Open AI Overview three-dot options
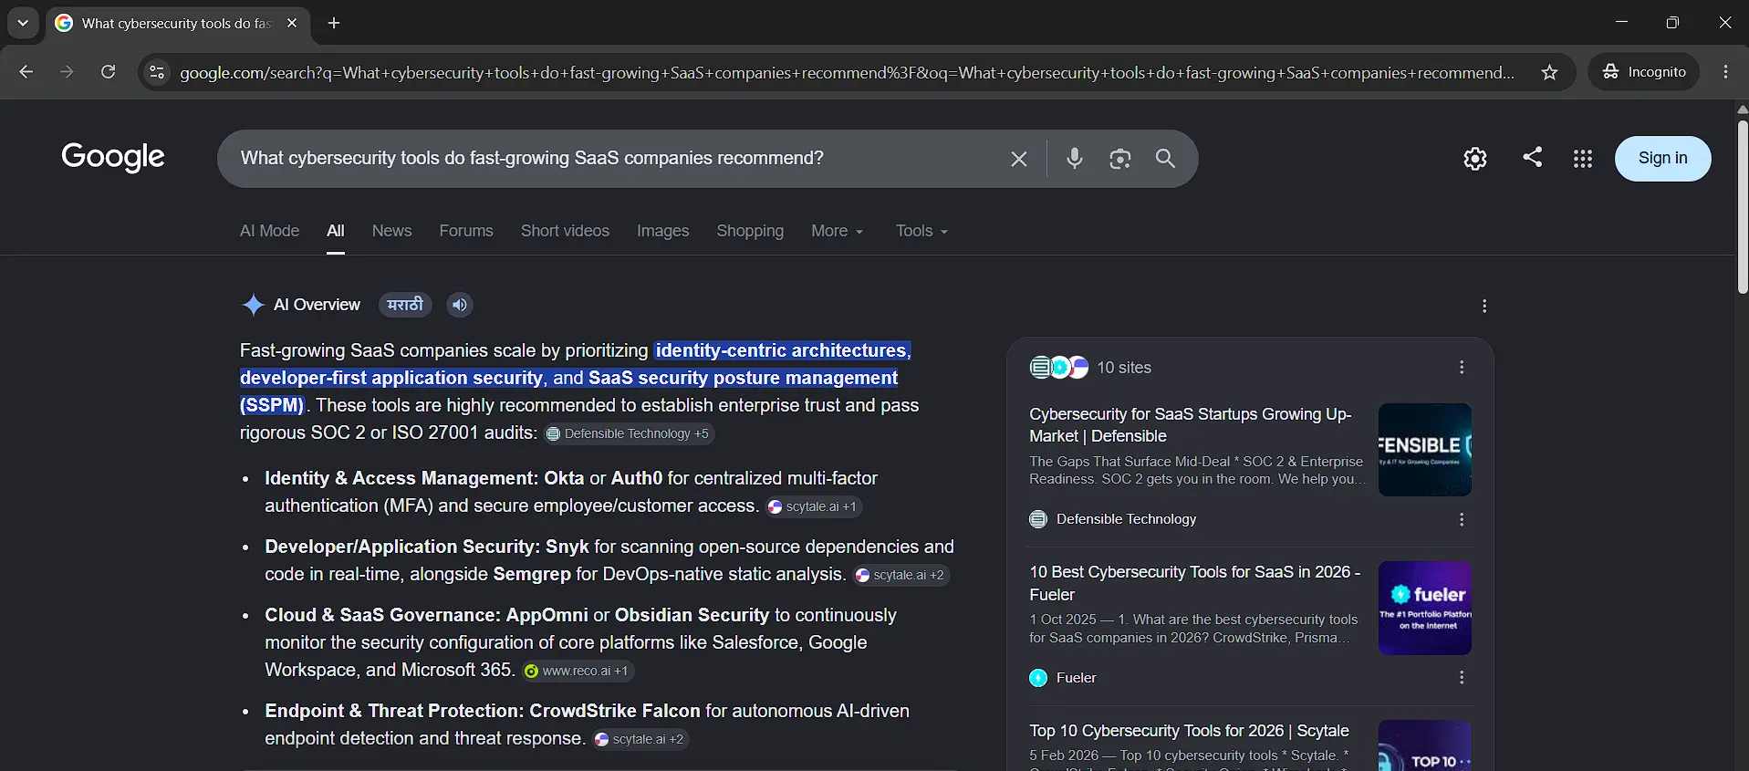This screenshot has height=771, width=1749. coord(1484,306)
